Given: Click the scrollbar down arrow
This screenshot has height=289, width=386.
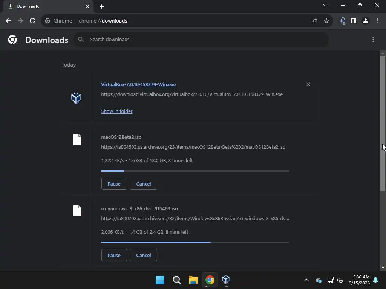Looking at the screenshot, I should point(383,268).
